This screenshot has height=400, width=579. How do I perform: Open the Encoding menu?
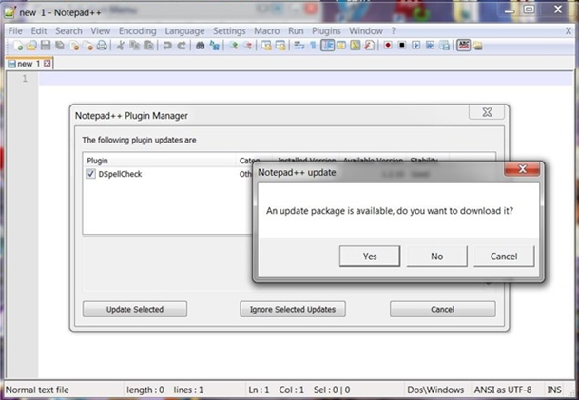click(x=137, y=31)
